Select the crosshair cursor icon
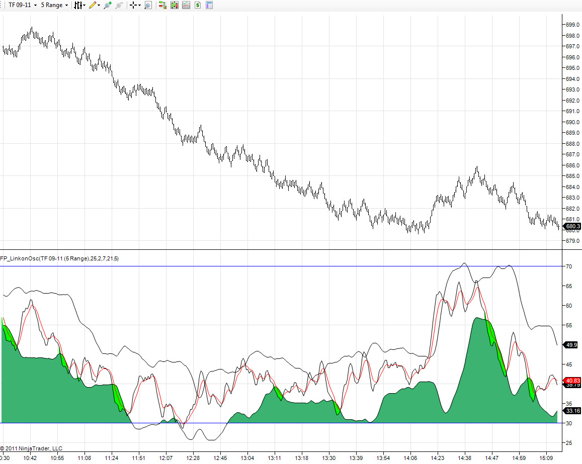The height and width of the screenshot is (464, 582). point(133,5)
